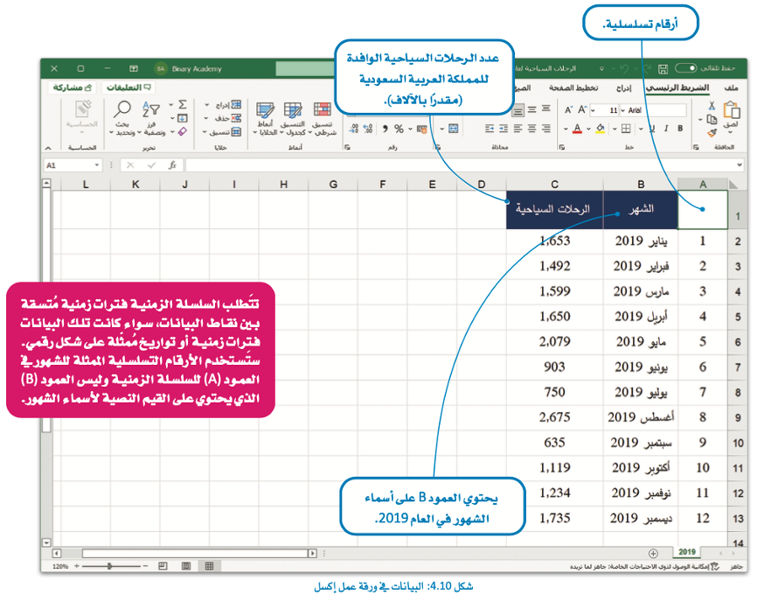Viewport: 757px width, 601px height.
Task: Open the File (ملف) tab
Action: pyautogui.click(x=731, y=87)
